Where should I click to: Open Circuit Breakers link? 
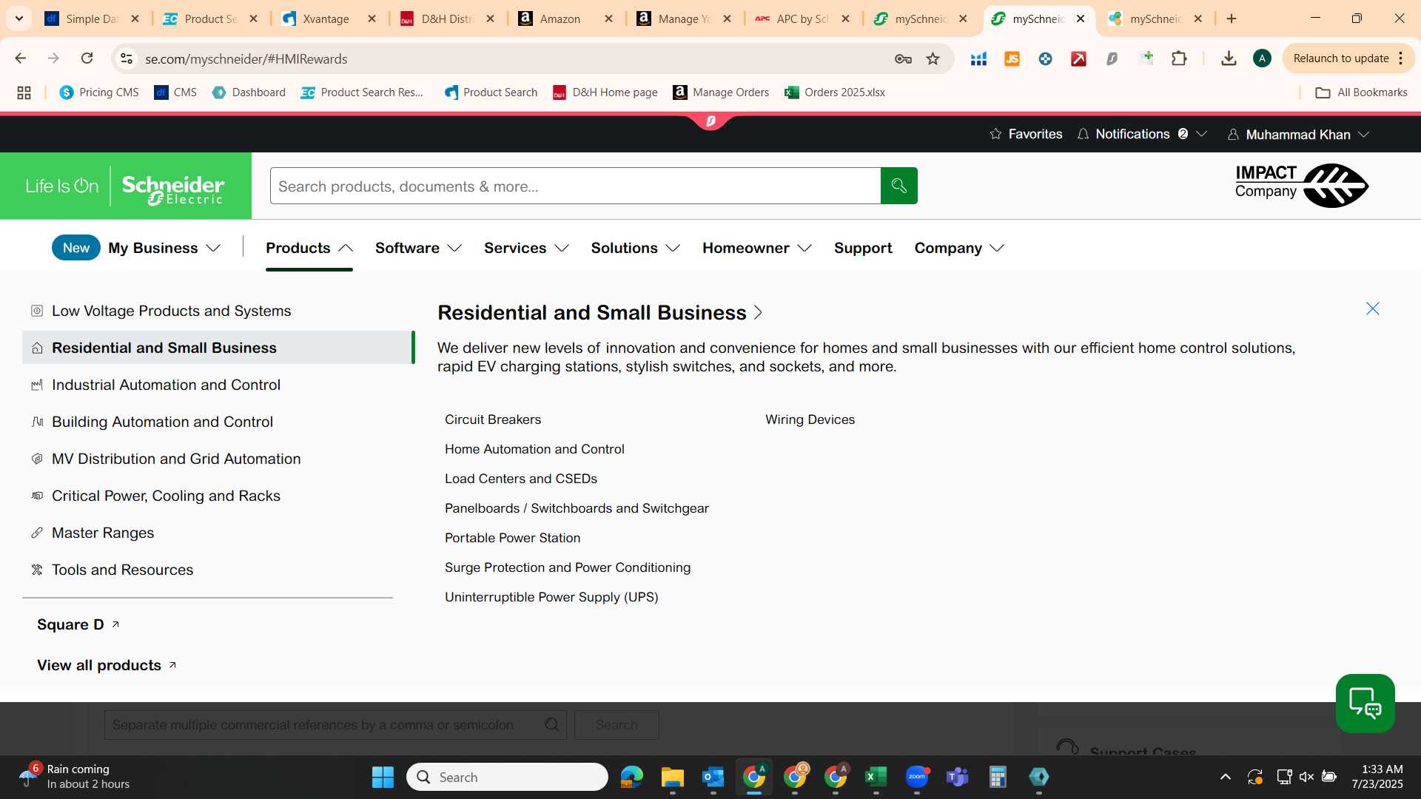coord(493,419)
